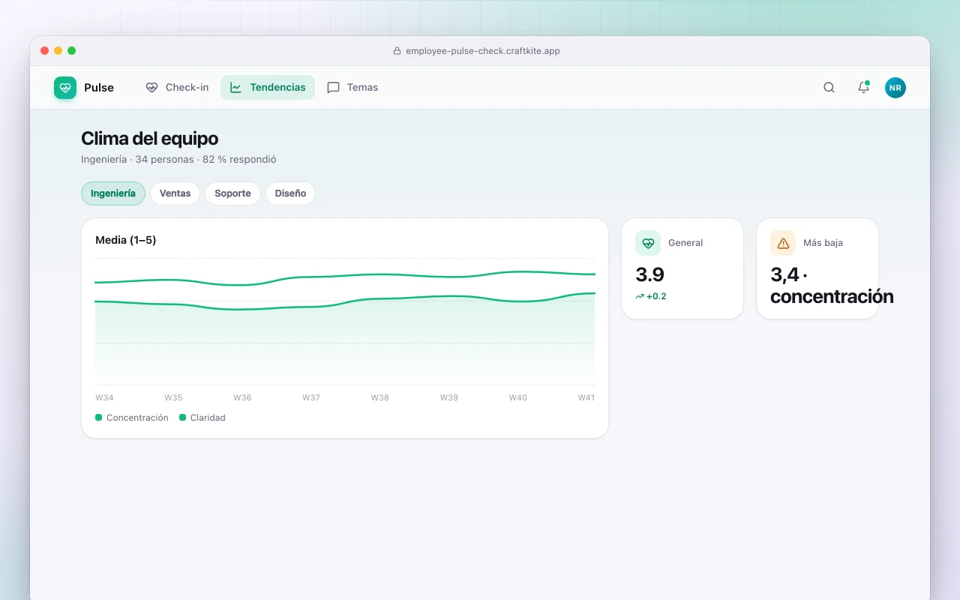The image size is (960, 600).
Task: Click the address bar URL text
Action: (483, 51)
